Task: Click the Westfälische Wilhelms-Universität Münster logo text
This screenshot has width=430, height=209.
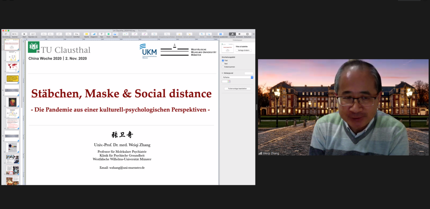Action: pyautogui.click(x=204, y=52)
